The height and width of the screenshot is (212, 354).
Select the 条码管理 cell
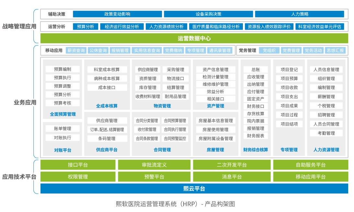(107, 139)
